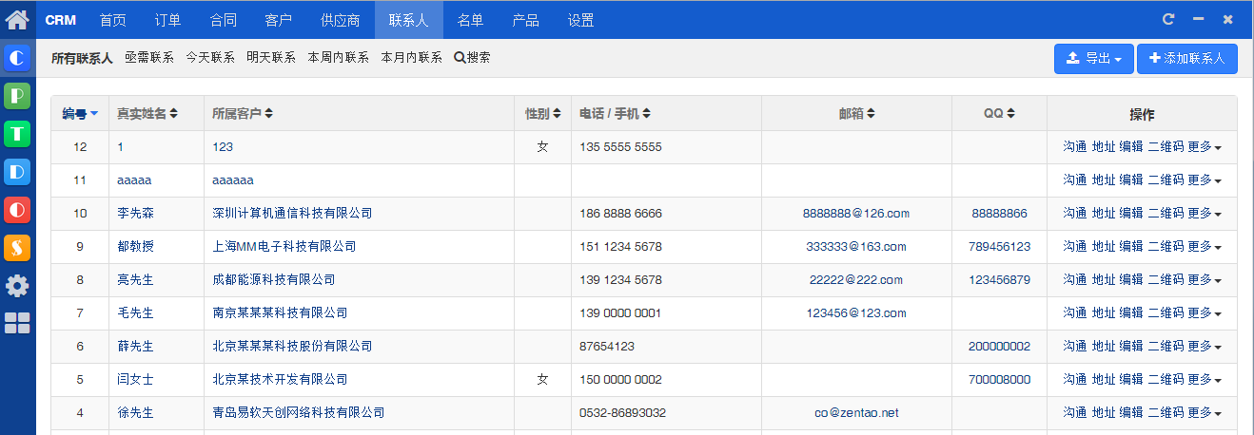Screen dimensions: 1254x435
Task: Click contact name 闫女士
Action: [x=135, y=380]
